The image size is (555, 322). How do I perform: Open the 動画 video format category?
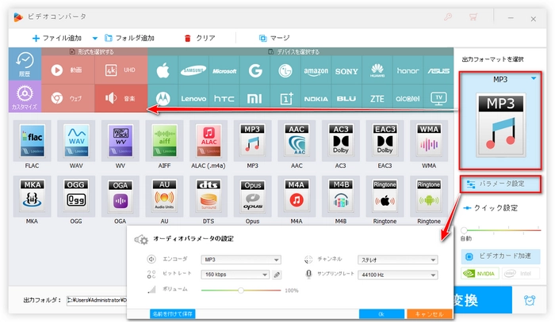[x=68, y=70]
